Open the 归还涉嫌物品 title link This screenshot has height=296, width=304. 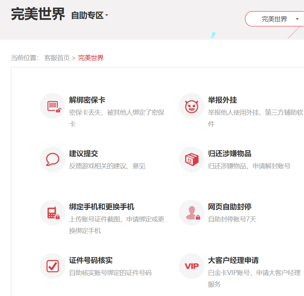tap(229, 153)
